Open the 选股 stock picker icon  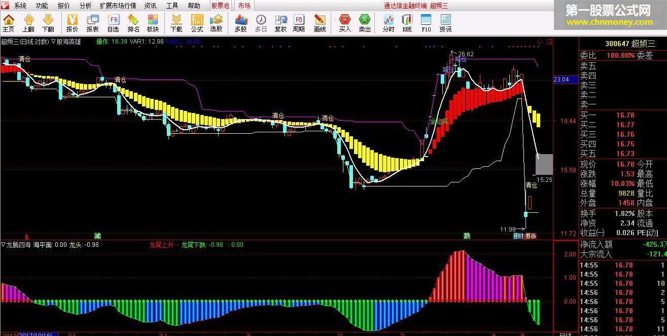pyautogui.click(x=216, y=23)
